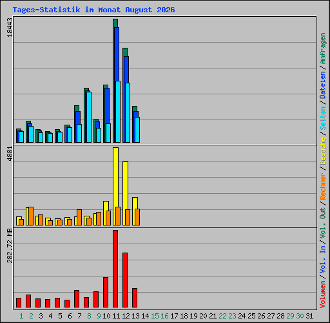
Task: Click the cyan Seiten bar for day 8
Action: pos(89,117)
